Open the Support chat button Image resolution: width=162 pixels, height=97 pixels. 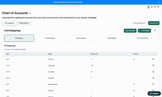coord(154,93)
